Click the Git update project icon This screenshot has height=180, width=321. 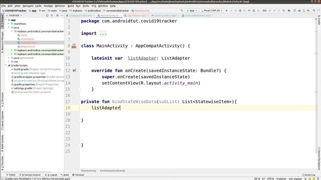[x=270, y=10]
